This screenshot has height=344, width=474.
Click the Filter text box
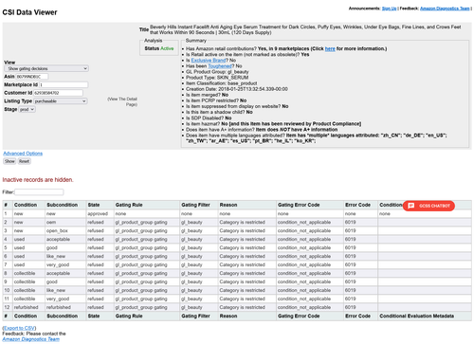click(x=39, y=192)
